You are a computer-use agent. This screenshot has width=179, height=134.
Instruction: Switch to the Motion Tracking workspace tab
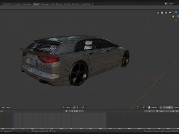point(56,4)
